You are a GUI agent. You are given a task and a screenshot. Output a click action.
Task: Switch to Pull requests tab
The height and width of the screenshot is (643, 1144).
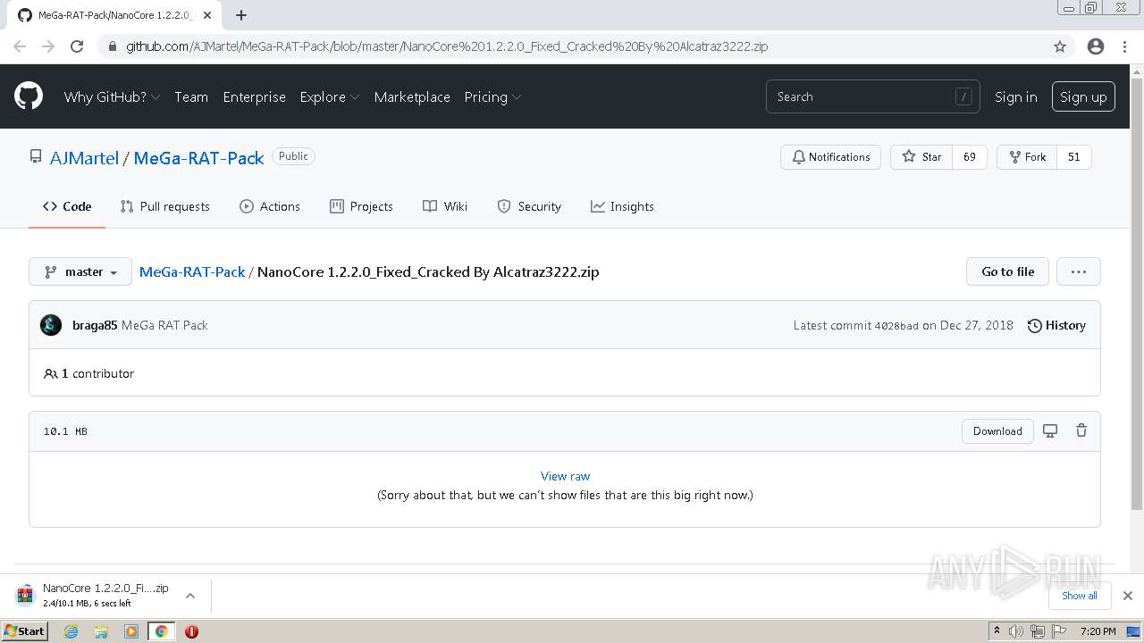(164, 206)
